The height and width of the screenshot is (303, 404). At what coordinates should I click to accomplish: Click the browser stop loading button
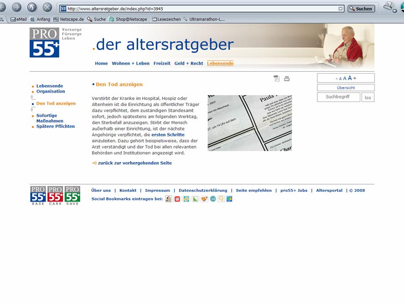pos(48,7)
